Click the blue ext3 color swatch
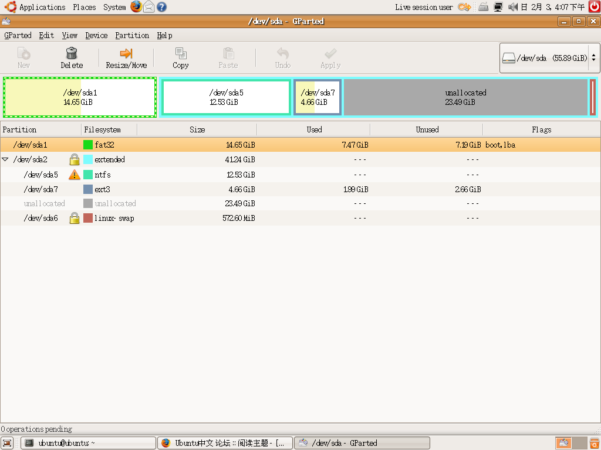The image size is (601, 450). tap(88, 189)
